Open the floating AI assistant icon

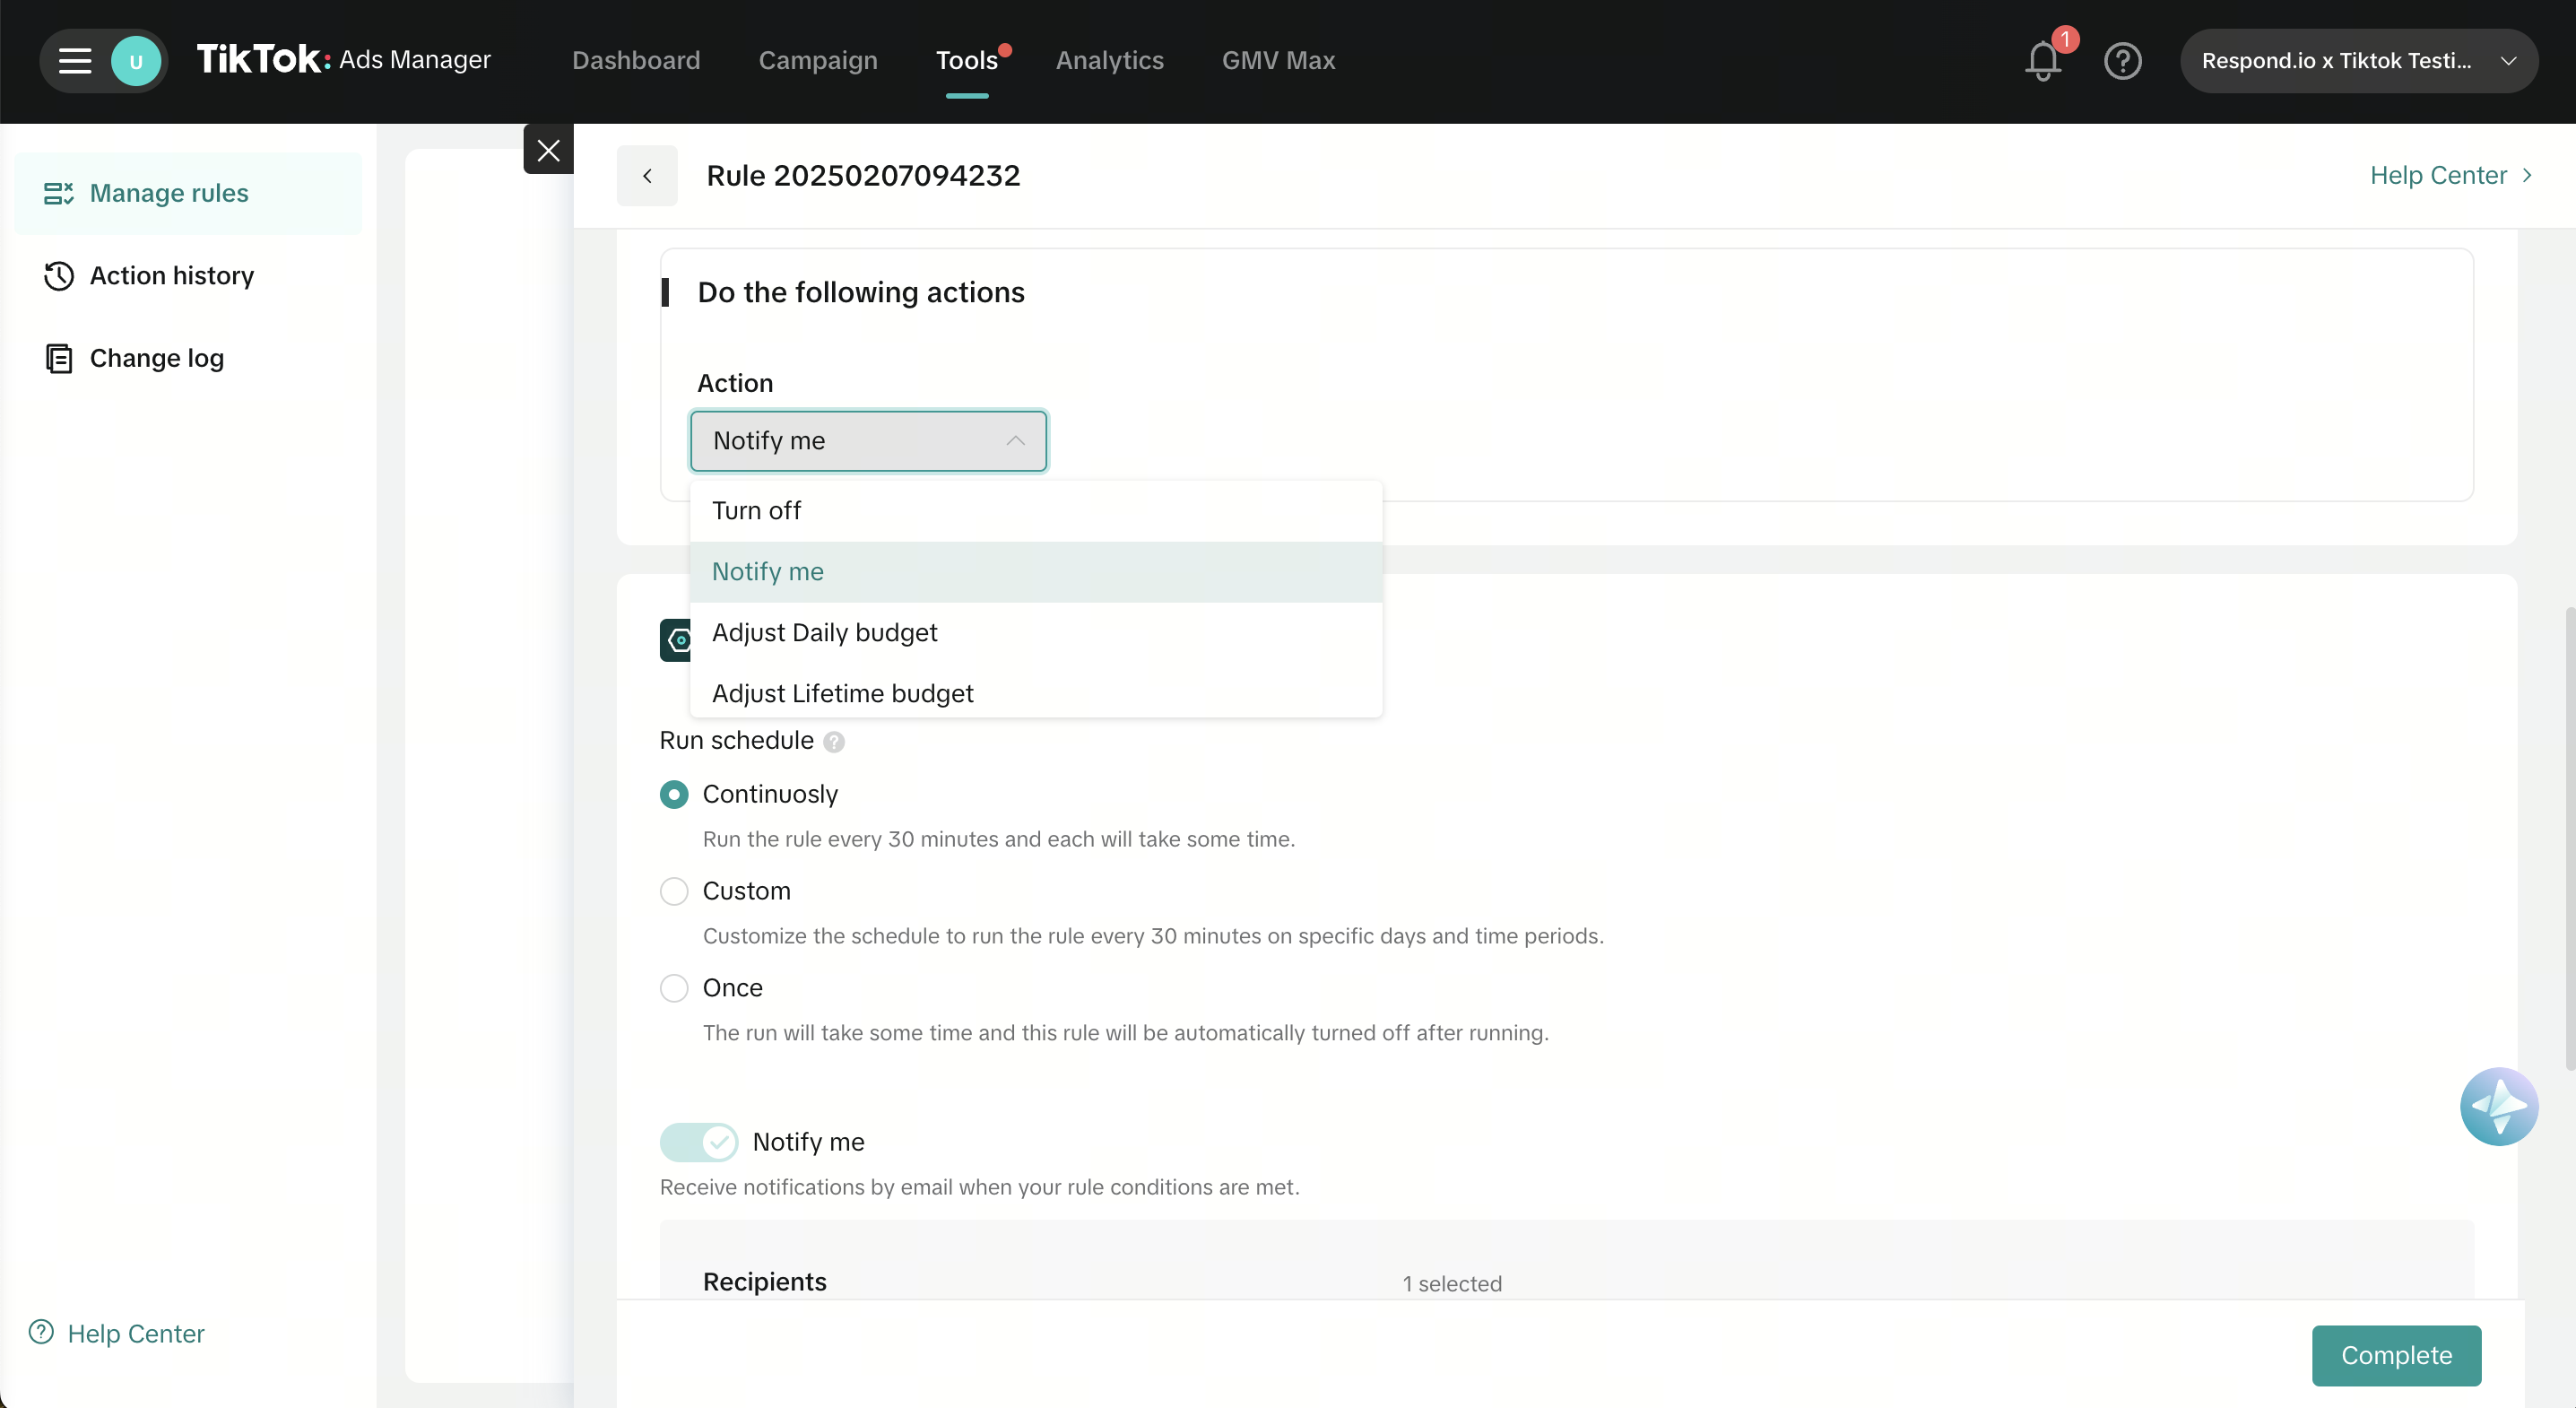[2499, 1107]
